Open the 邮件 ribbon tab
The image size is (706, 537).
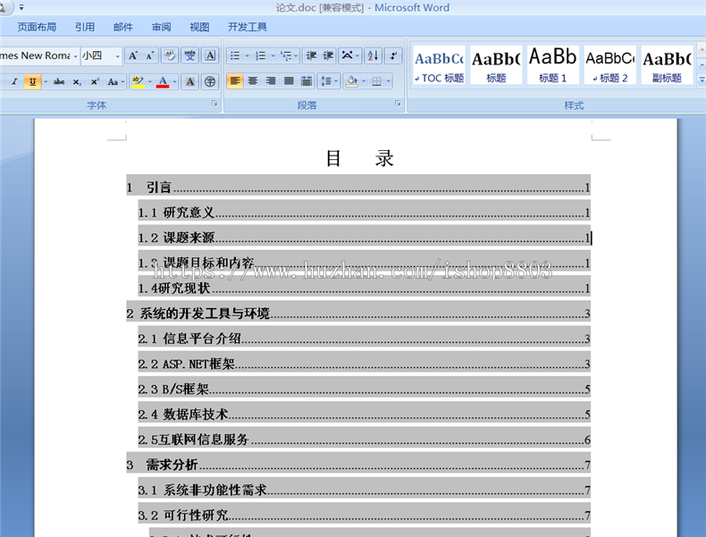123,27
